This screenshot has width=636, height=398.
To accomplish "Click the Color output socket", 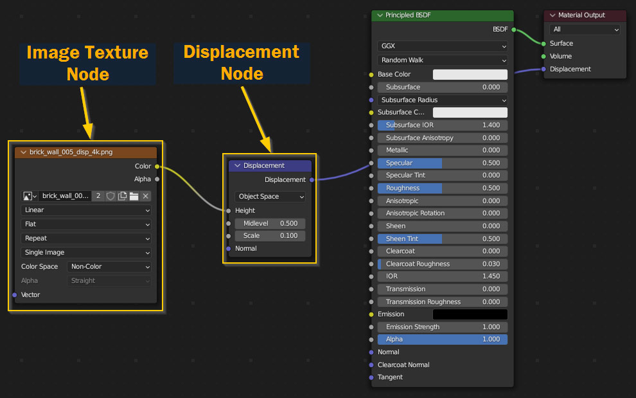I will 159,166.
